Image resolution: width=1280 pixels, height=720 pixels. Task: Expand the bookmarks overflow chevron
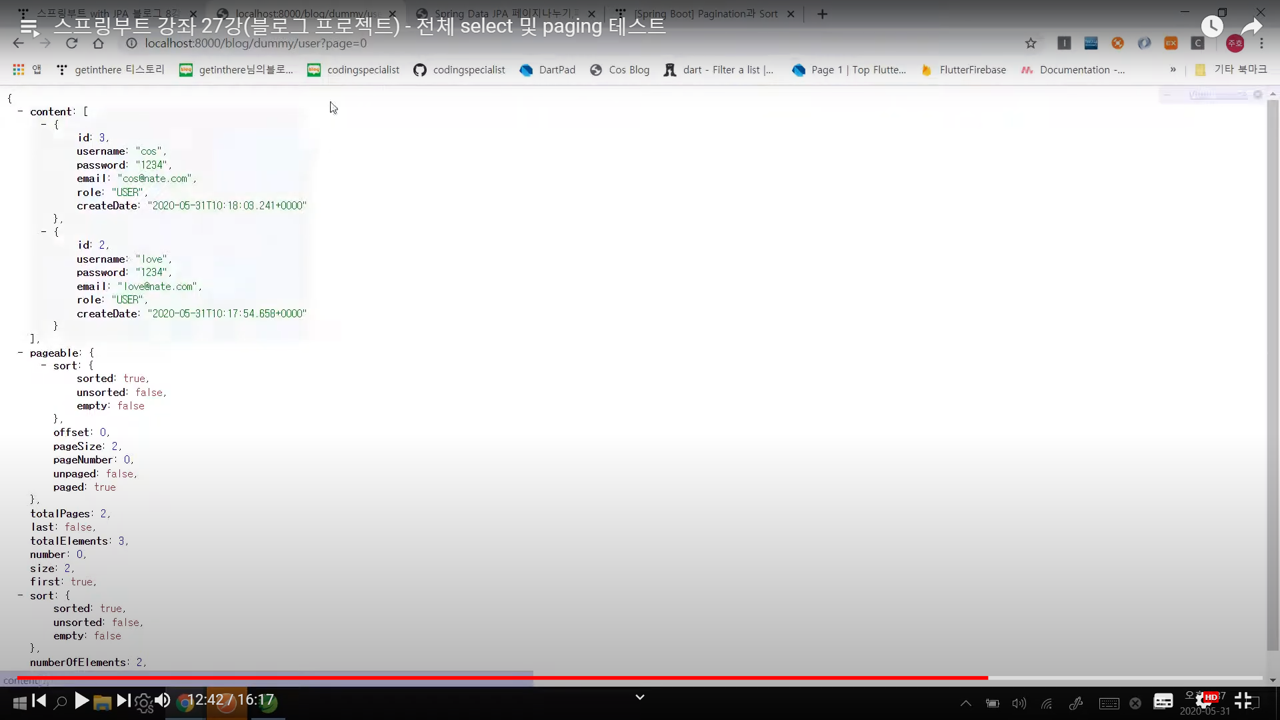point(1173,70)
